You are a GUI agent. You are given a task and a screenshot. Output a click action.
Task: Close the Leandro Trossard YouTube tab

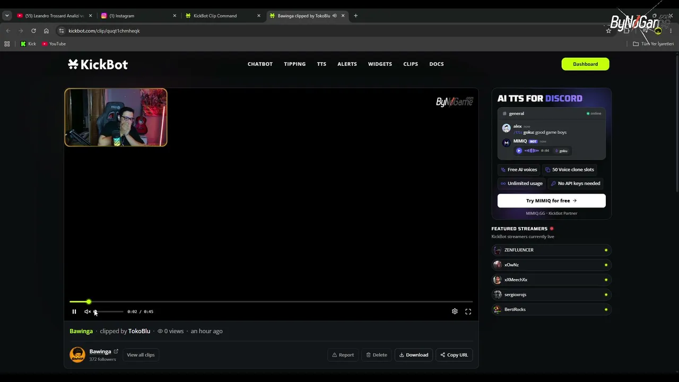click(90, 16)
